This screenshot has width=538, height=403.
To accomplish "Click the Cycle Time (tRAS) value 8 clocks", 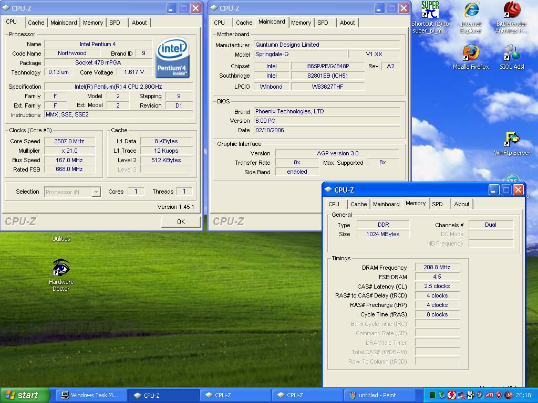I will [437, 314].
